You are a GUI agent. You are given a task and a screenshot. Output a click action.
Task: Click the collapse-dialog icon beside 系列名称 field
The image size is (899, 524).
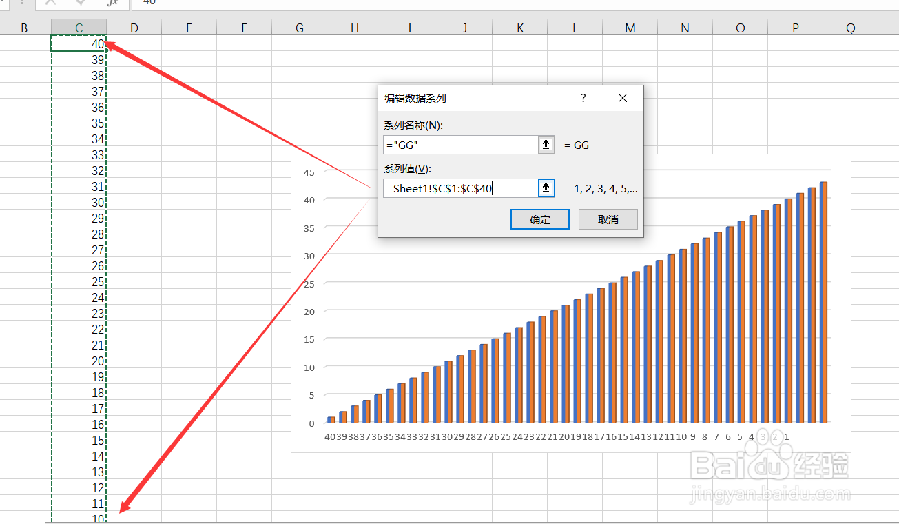pos(546,144)
